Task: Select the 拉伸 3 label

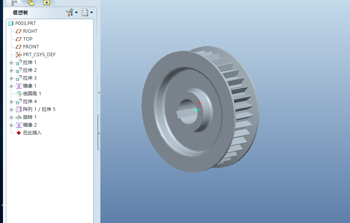Action: [x=30, y=78]
